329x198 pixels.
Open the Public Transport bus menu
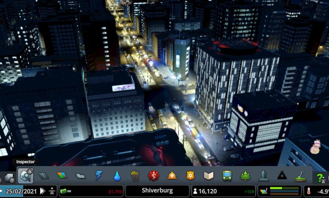point(227,176)
